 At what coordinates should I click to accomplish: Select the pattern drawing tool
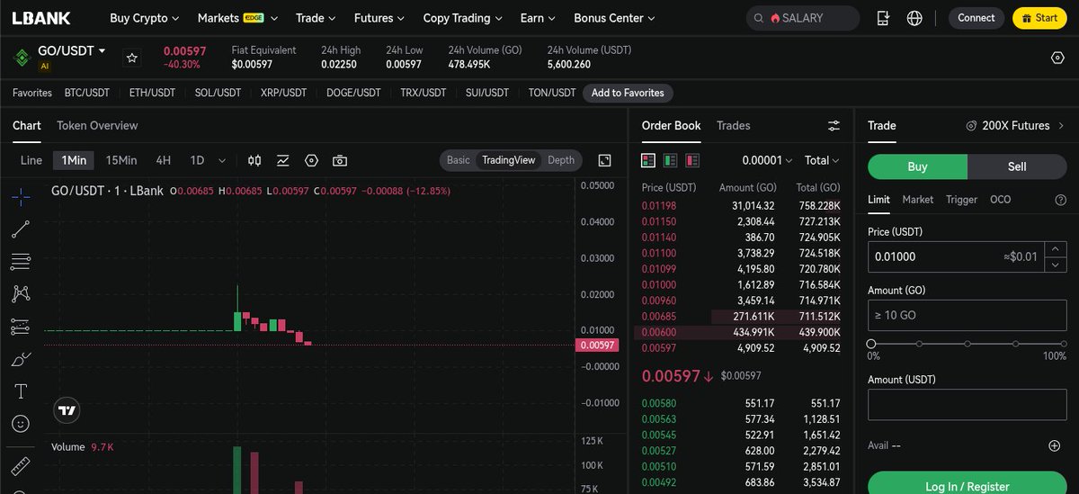21,293
